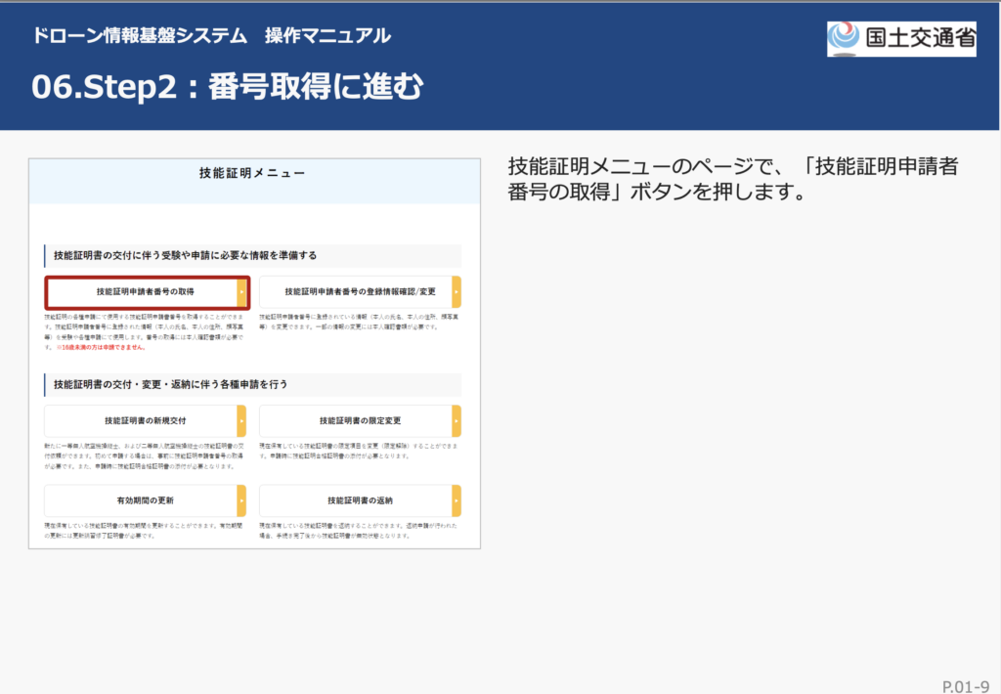Click ドローン情報基盤システム 操作マニュアル title
The image size is (1001, 694).
pyautogui.click(x=211, y=36)
